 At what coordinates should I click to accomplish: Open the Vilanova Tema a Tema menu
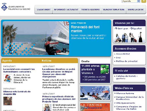(113, 10)
